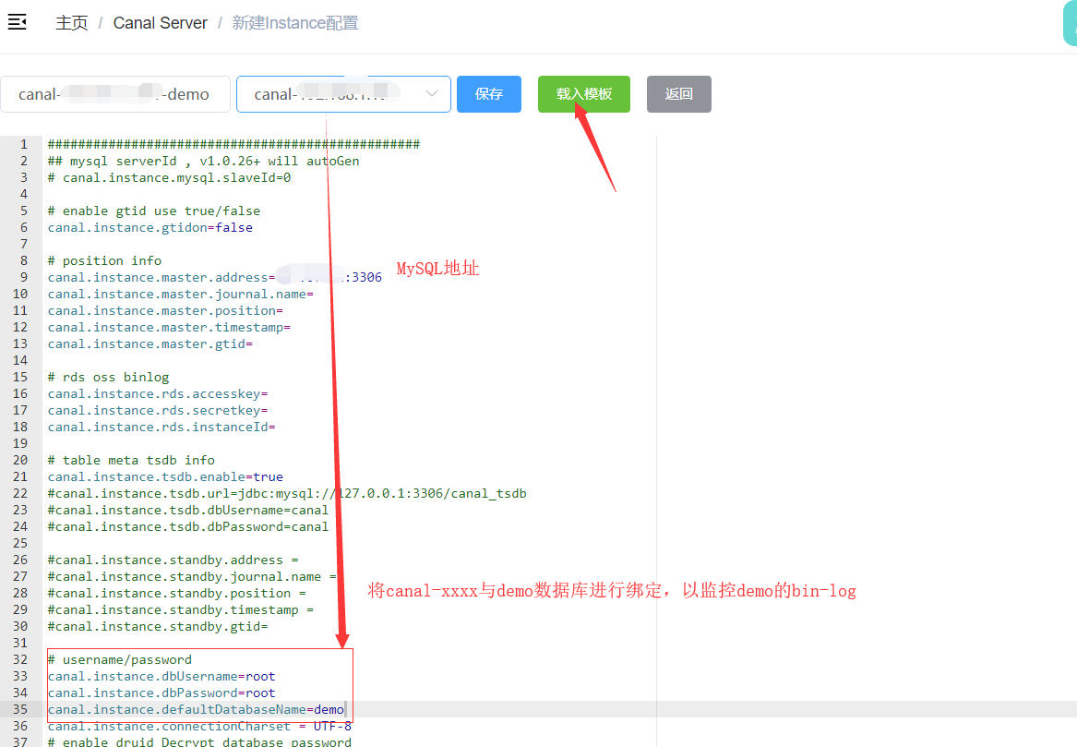Open the Canal Server breadcrumb page

(160, 22)
